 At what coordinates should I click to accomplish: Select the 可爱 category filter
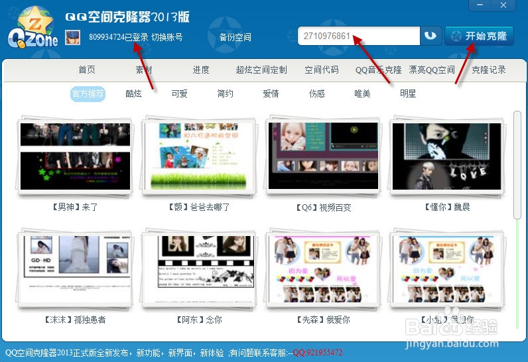[x=179, y=93]
